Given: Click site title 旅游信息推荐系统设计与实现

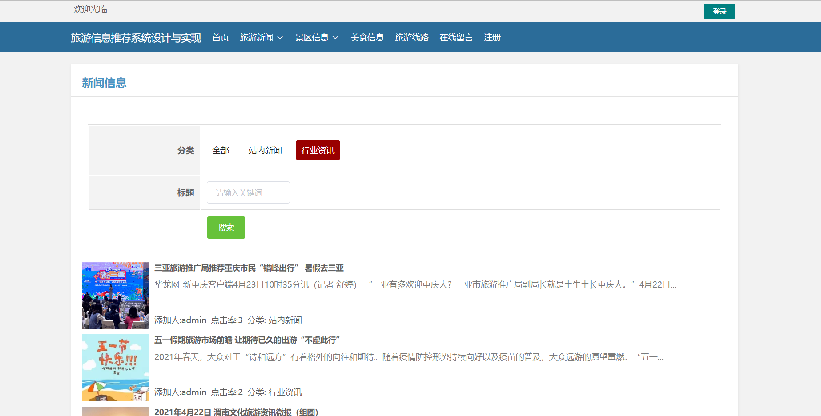Looking at the screenshot, I should (136, 38).
